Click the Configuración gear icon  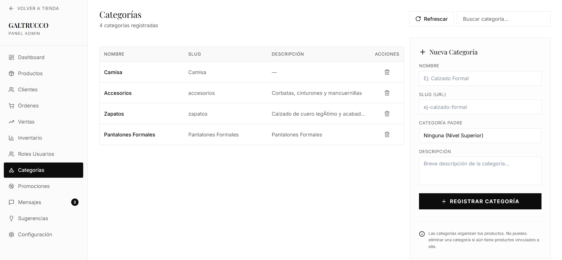[x=11, y=235]
